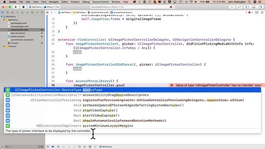The height and width of the screenshot is (149, 265).
Task: Toggle the Navigator panel visibility
Action: tap(247, 7)
